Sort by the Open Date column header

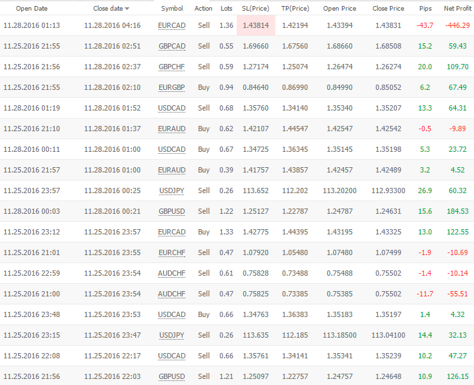click(31, 9)
